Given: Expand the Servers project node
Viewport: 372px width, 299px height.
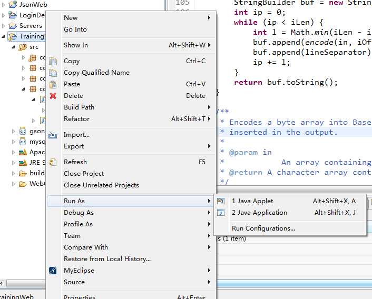Looking at the screenshot, I should coord(3,26).
